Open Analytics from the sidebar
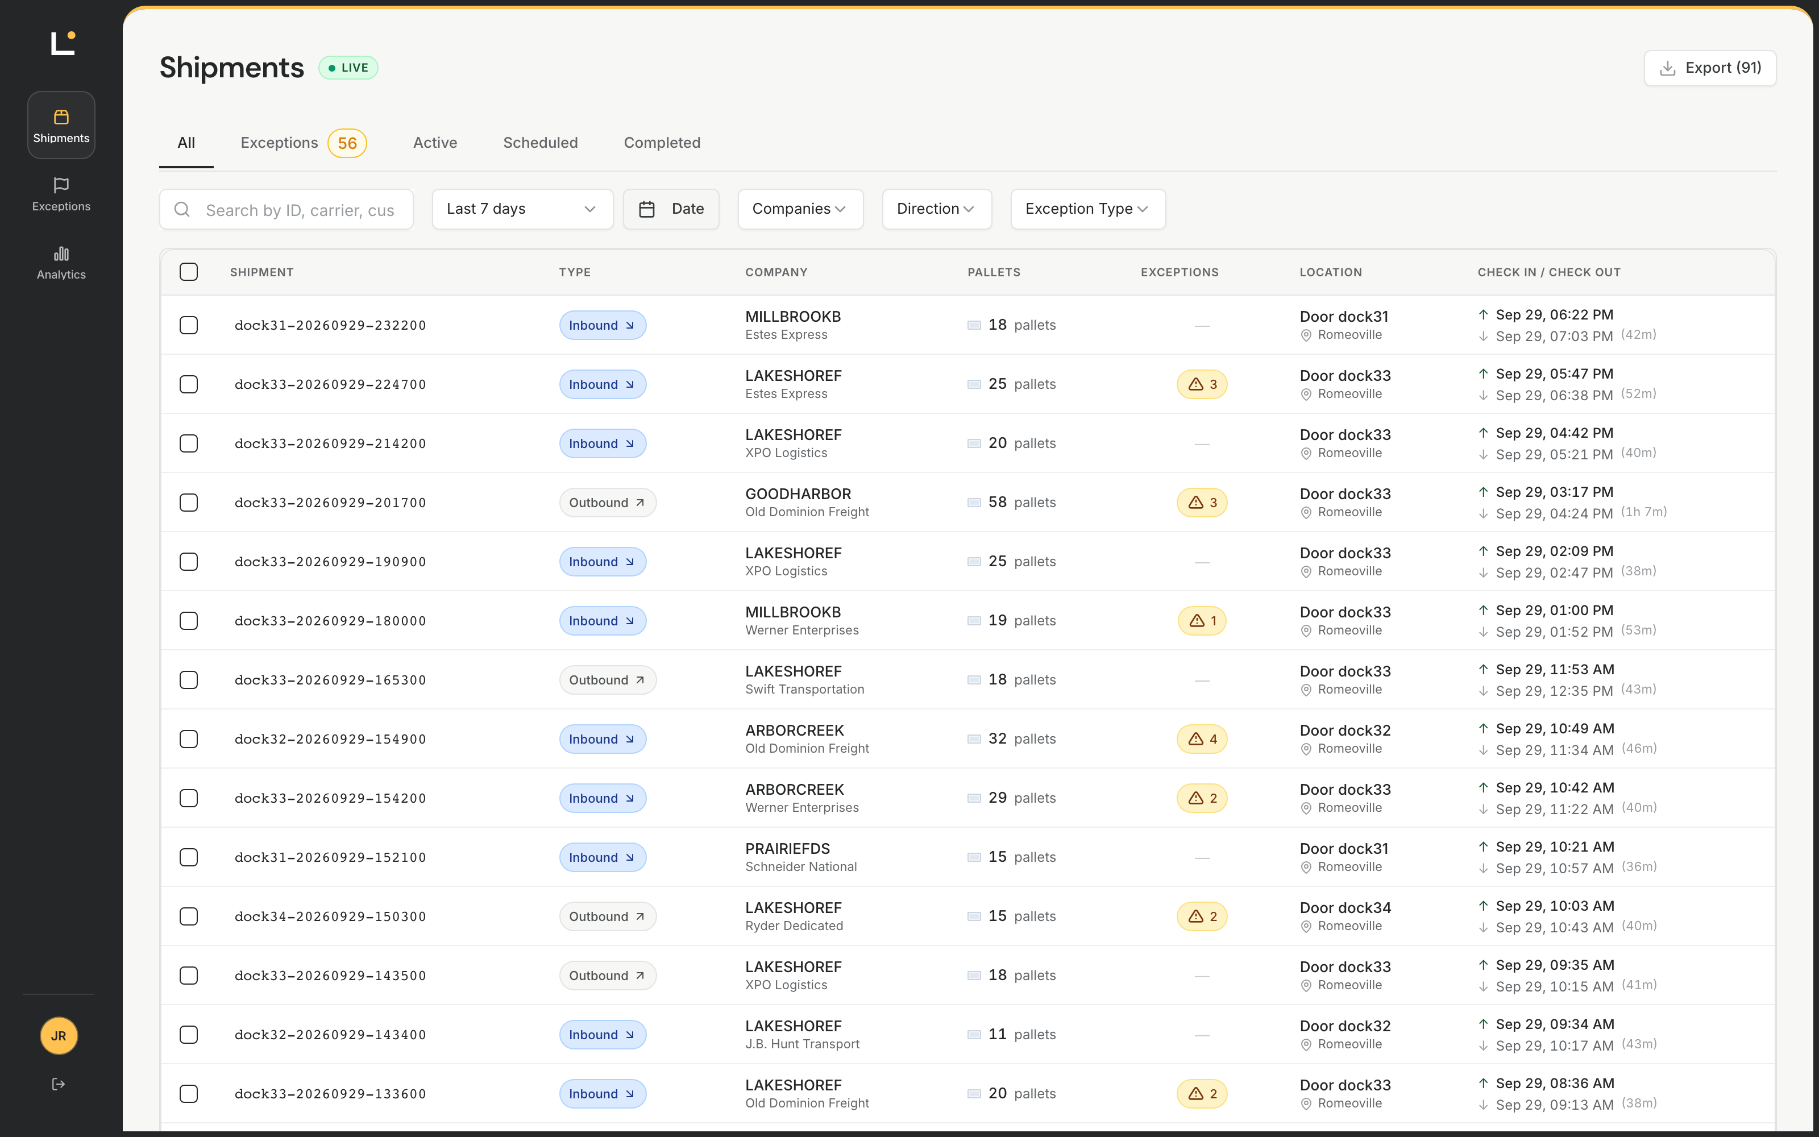The width and height of the screenshot is (1819, 1137). pyautogui.click(x=61, y=263)
